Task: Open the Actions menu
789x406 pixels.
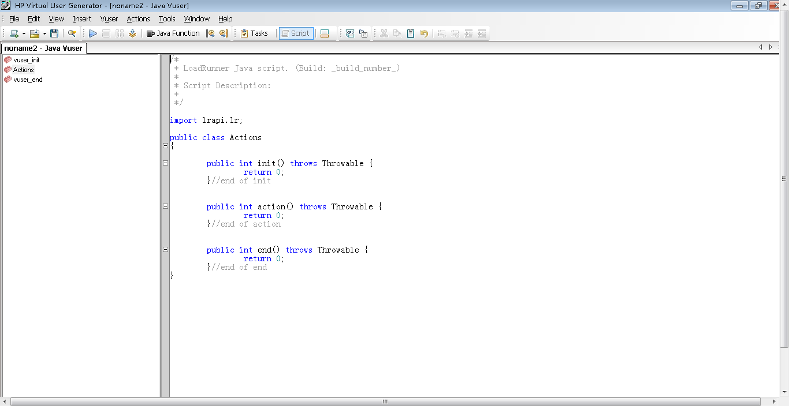Action: coord(139,19)
